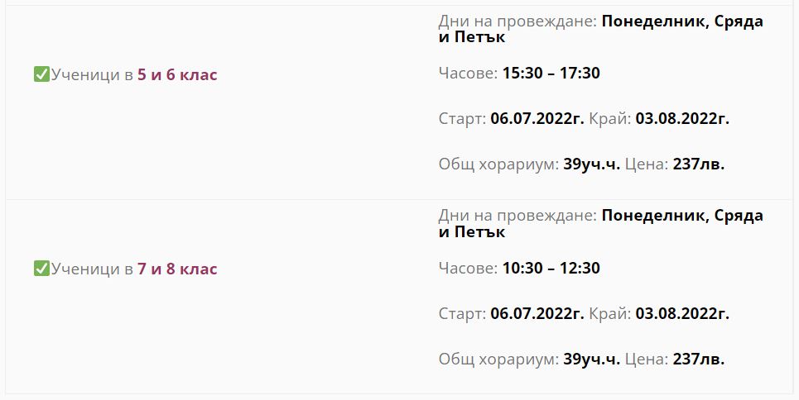Click the hours text 15:30 – 17:30
799x400 pixels.
tap(551, 74)
